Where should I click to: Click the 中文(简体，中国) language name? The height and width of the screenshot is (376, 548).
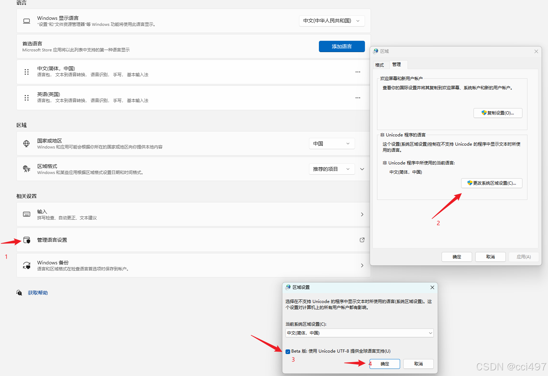pos(56,68)
